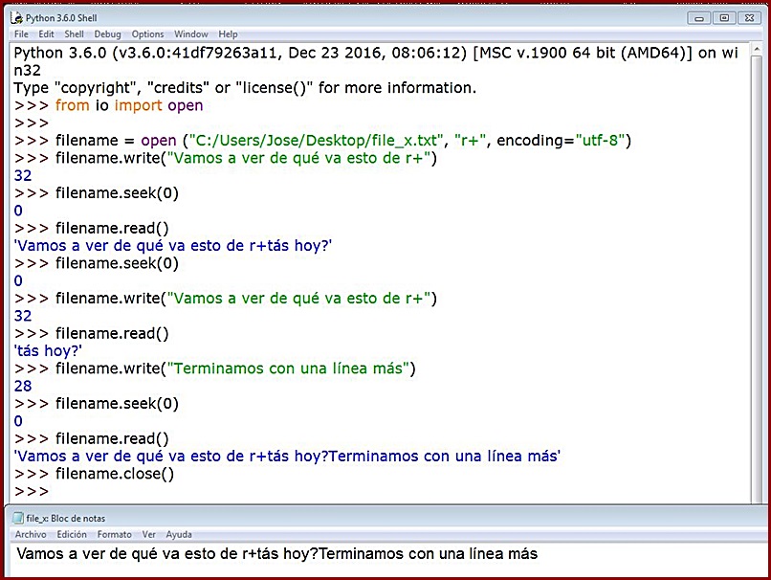Click the Python logo icon in Shell title bar
771x580 pixels.
click(x=17, y=16)
